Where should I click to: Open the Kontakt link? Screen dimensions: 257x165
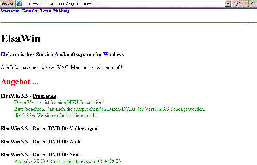30,11
